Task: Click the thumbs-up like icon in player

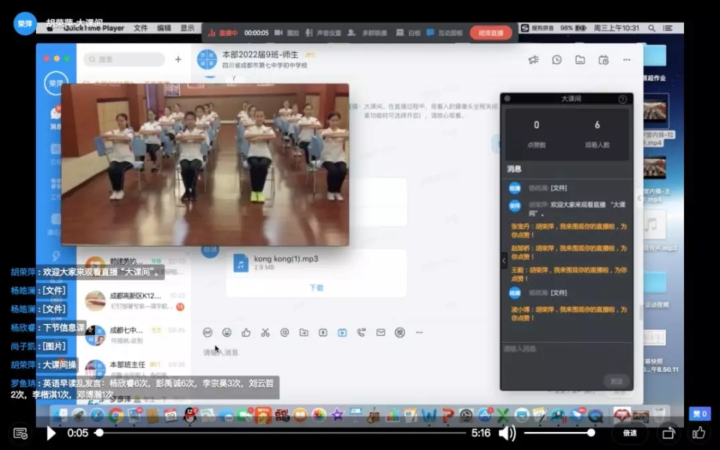Action: pyautogui.click(x=699, y=433)
